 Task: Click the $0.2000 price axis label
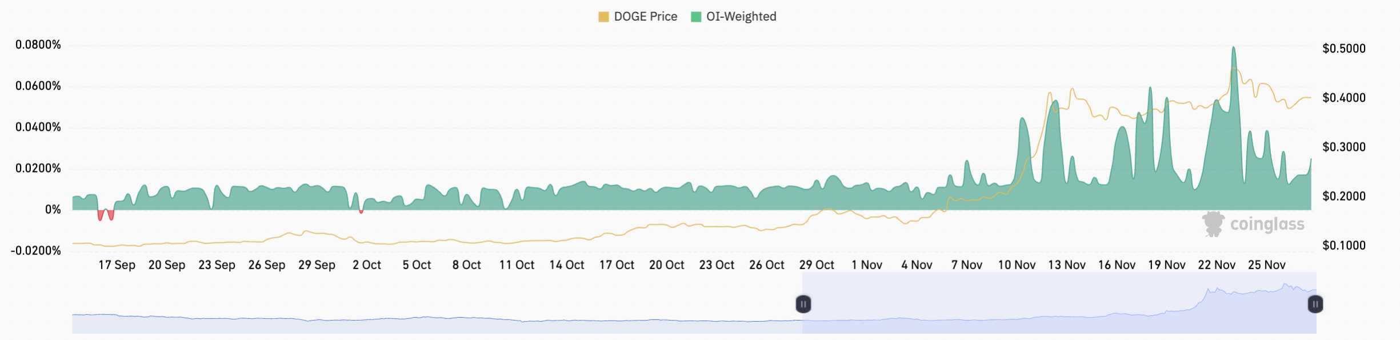(x=1344, y=196)
